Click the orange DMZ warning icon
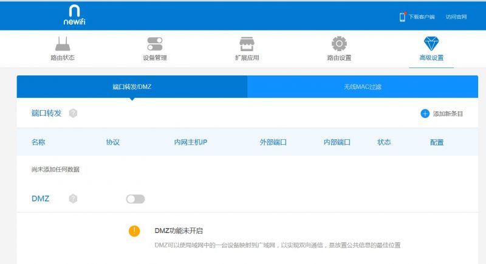Image resolution: width=486 pixels, height=264 pixels. (134, 231)
